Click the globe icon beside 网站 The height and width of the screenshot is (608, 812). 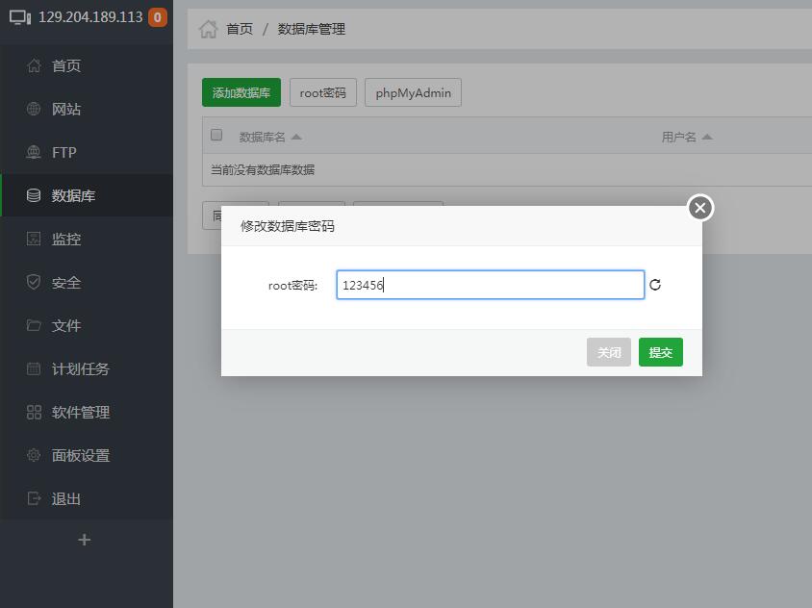(34, 109)
